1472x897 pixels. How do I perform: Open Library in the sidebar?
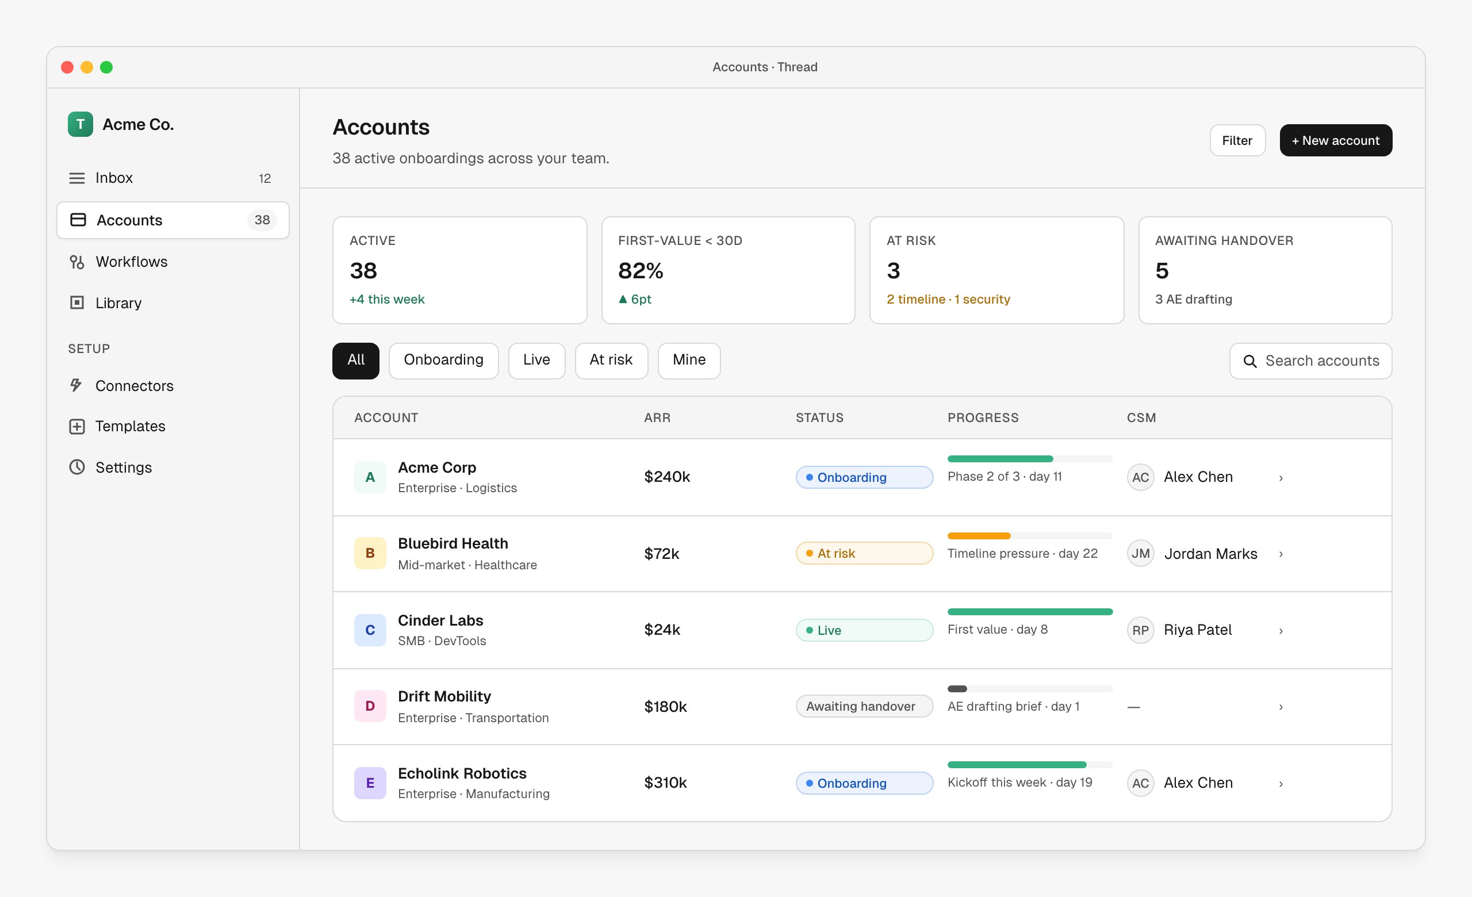[172, 303]
